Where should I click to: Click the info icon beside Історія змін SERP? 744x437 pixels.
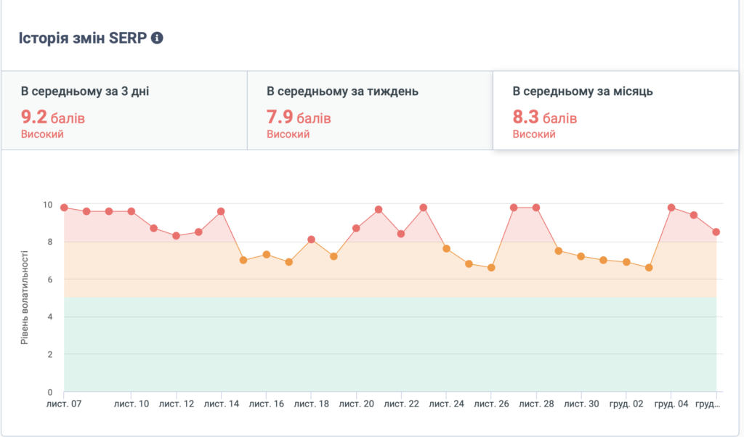(157, 38)
